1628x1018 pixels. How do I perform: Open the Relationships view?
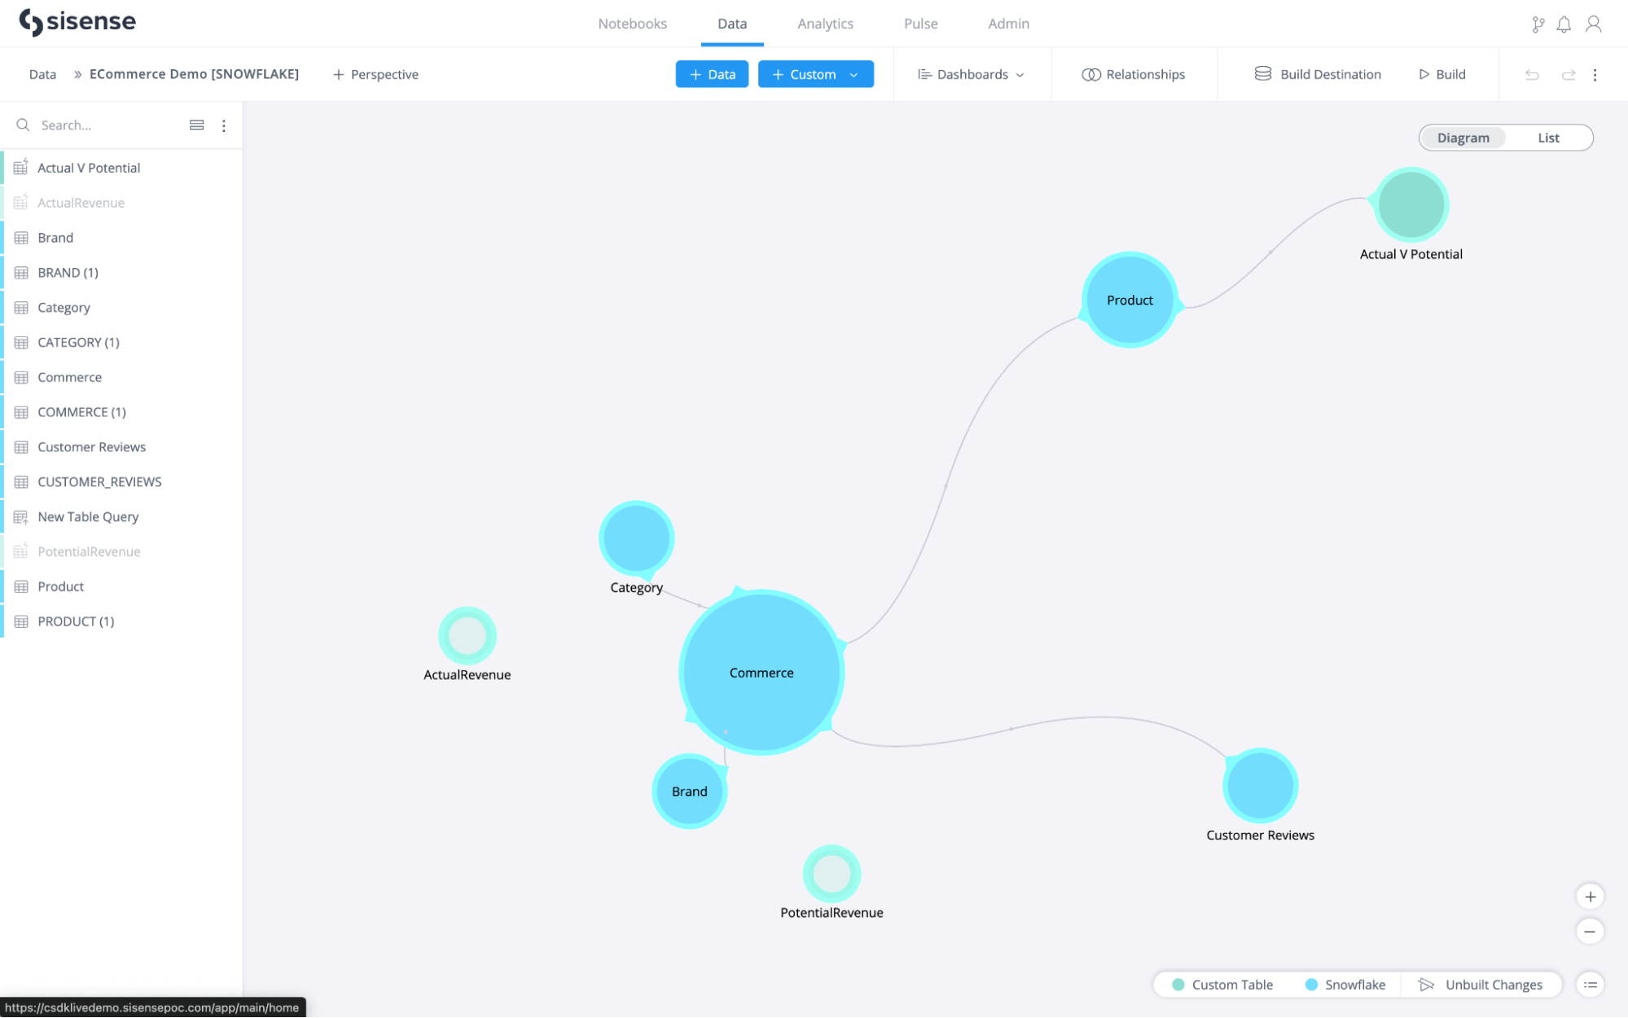click(1134, 74)
